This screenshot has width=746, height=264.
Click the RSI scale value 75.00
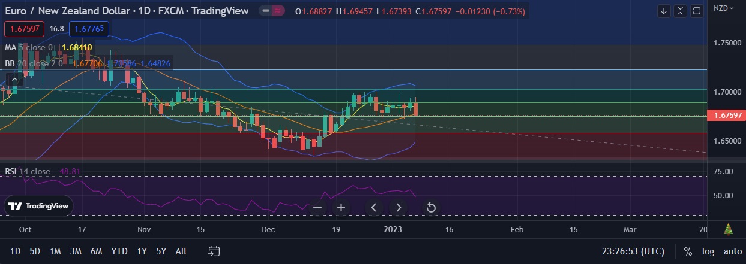(x=724, y=172)
